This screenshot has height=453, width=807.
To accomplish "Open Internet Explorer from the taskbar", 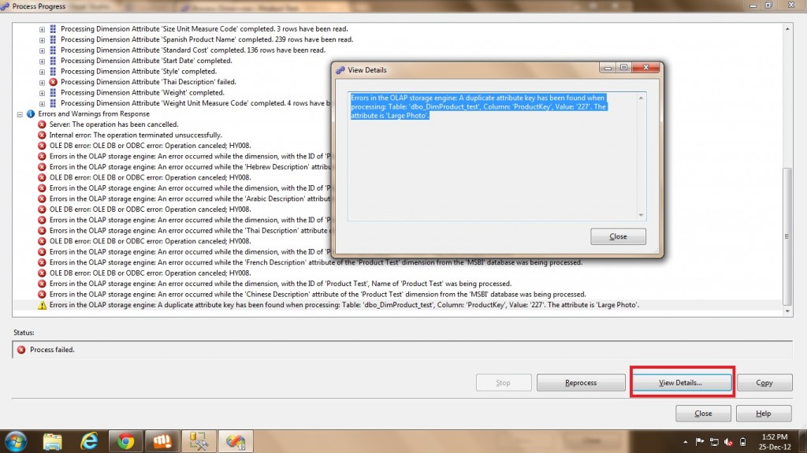I will [88, 440].
